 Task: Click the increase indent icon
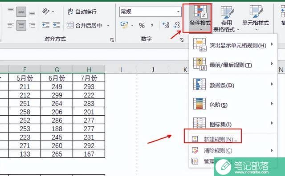click(x=57, y=25)
